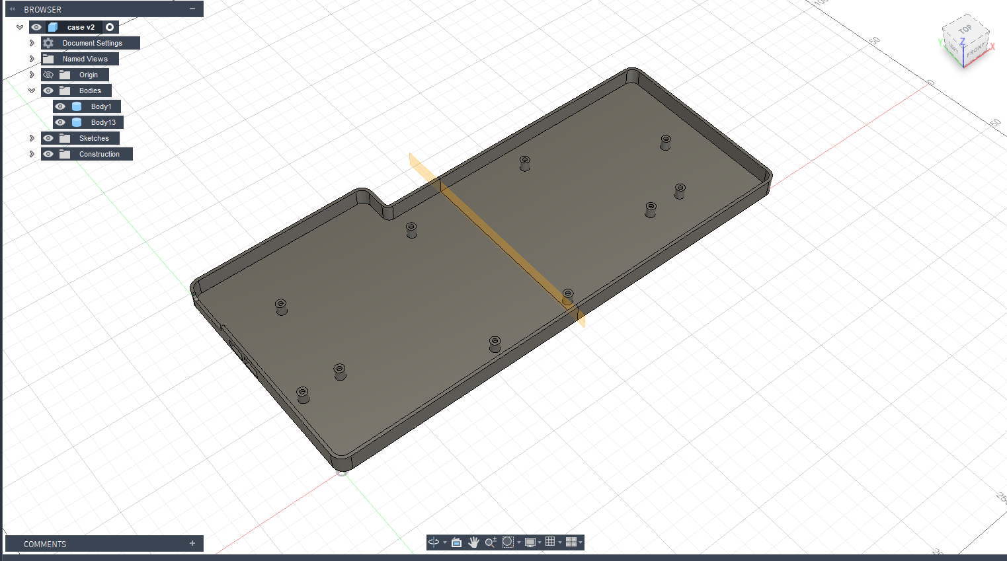The image size is (1007, 561).
Task: Toggle visibility of Body13
Action: [60, 122]
